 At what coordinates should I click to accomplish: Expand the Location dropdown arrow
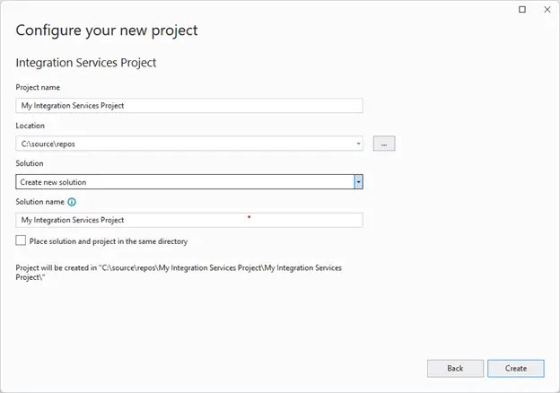pyautogui.click(x=358, y=144)
